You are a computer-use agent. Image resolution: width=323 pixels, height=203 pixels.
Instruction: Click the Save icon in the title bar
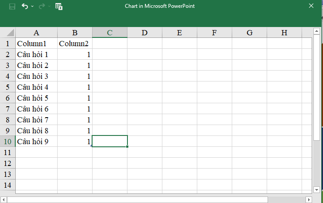pyautogui.click(x=12, y=7)
